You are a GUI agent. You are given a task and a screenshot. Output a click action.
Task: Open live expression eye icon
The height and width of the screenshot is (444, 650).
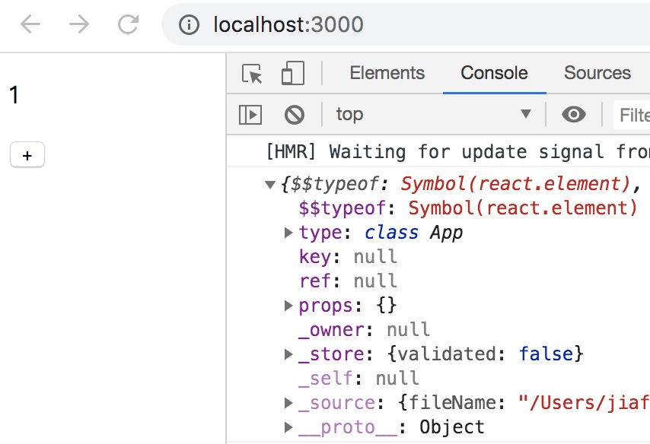[x=574, y=114]
